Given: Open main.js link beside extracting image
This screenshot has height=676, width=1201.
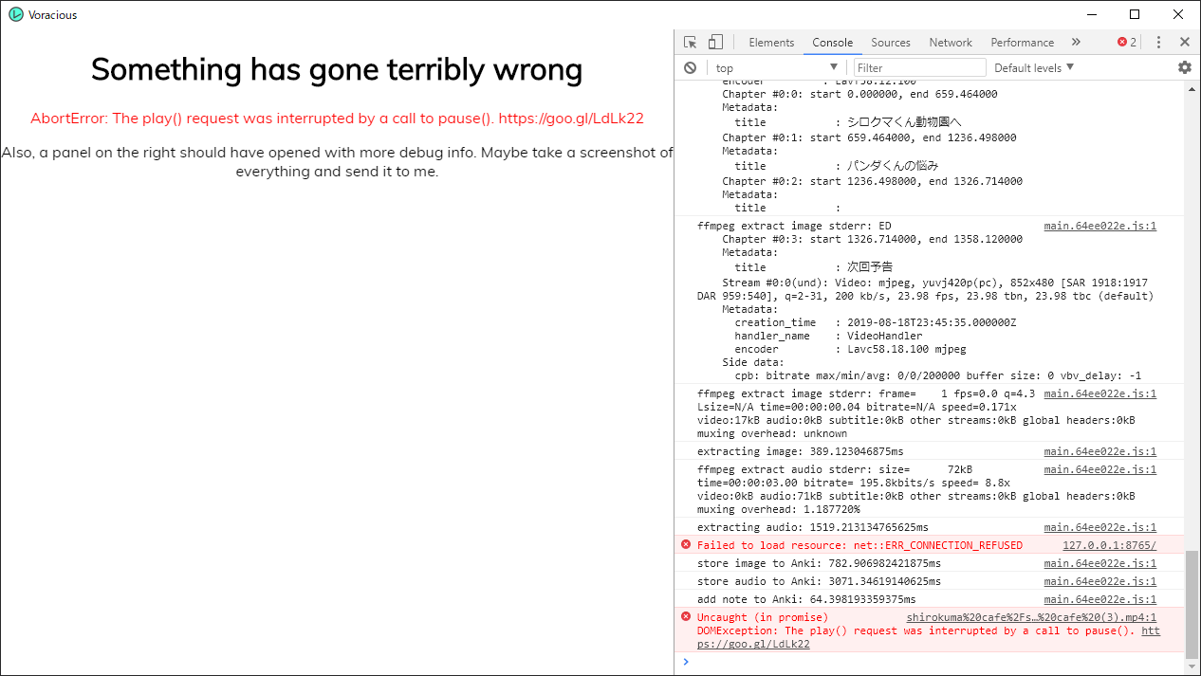Looking at the screenshot, I should click(x=1099, y=451).
